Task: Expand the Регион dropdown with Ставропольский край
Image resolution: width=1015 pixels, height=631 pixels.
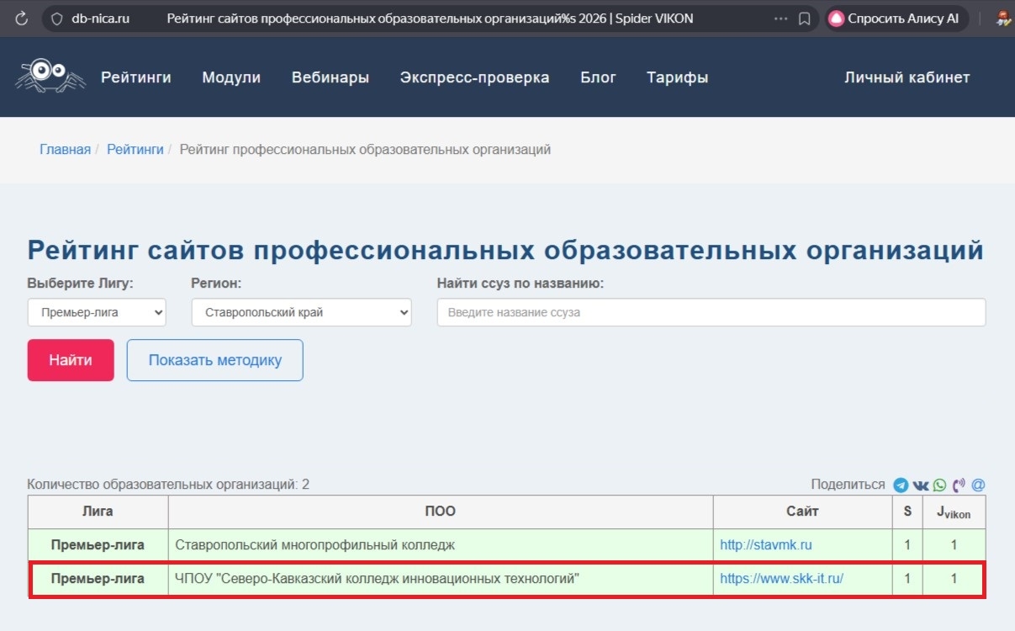Action: tap(301, 312)
